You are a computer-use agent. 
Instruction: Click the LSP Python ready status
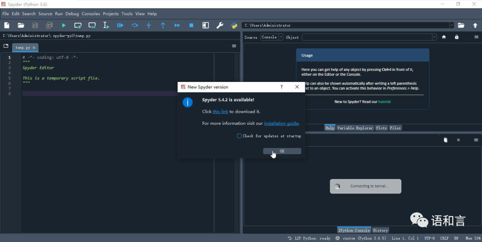309,238
